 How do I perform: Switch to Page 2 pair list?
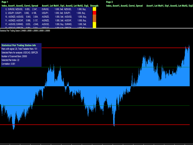point(109,2)
